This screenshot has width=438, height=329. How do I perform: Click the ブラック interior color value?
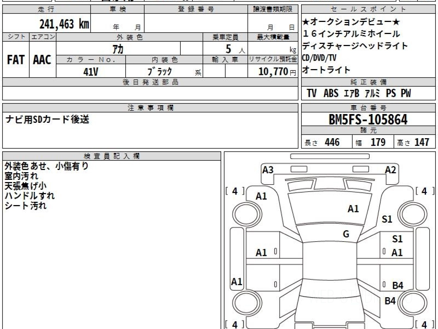(160, 71)
